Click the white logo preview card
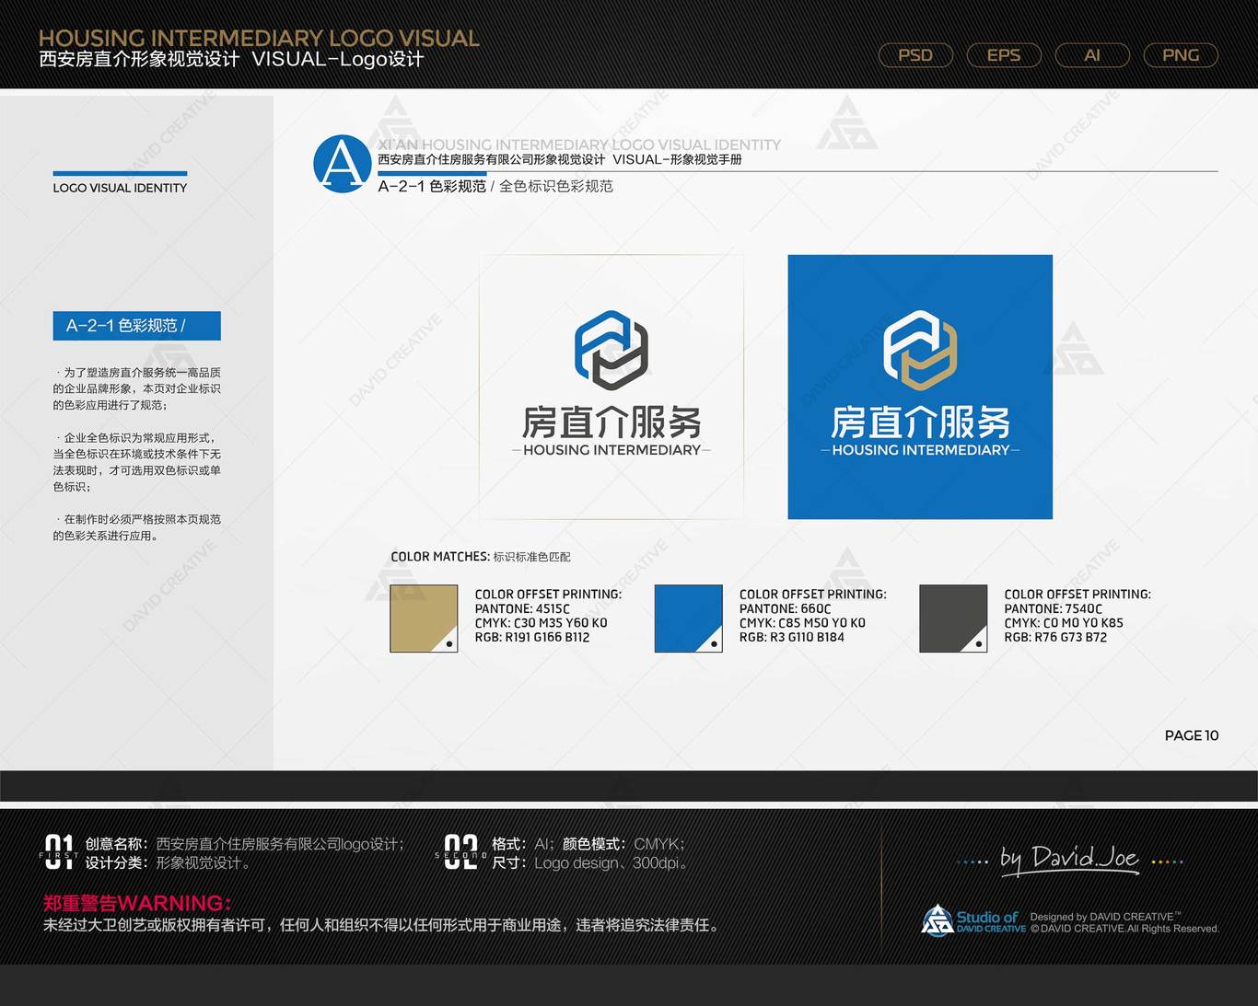Image resolution: width=1258 pixels, height=1006 pixels. point(612,387)
